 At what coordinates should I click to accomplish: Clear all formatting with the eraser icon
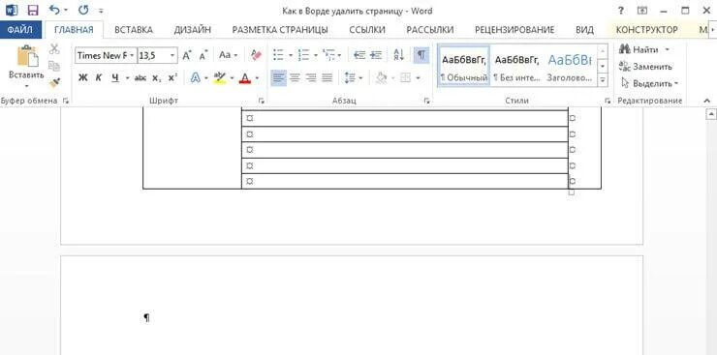(x=257, y=55)
